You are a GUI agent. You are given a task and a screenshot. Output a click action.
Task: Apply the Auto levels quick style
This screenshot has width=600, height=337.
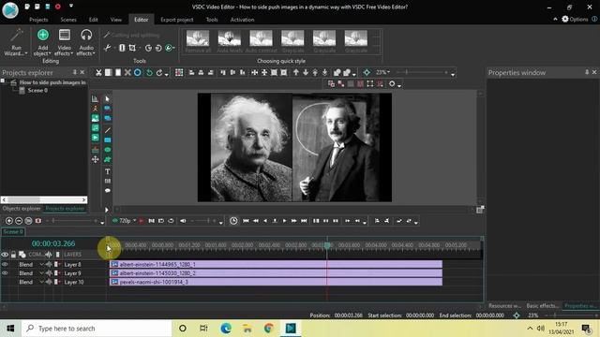tap(229, 41)
